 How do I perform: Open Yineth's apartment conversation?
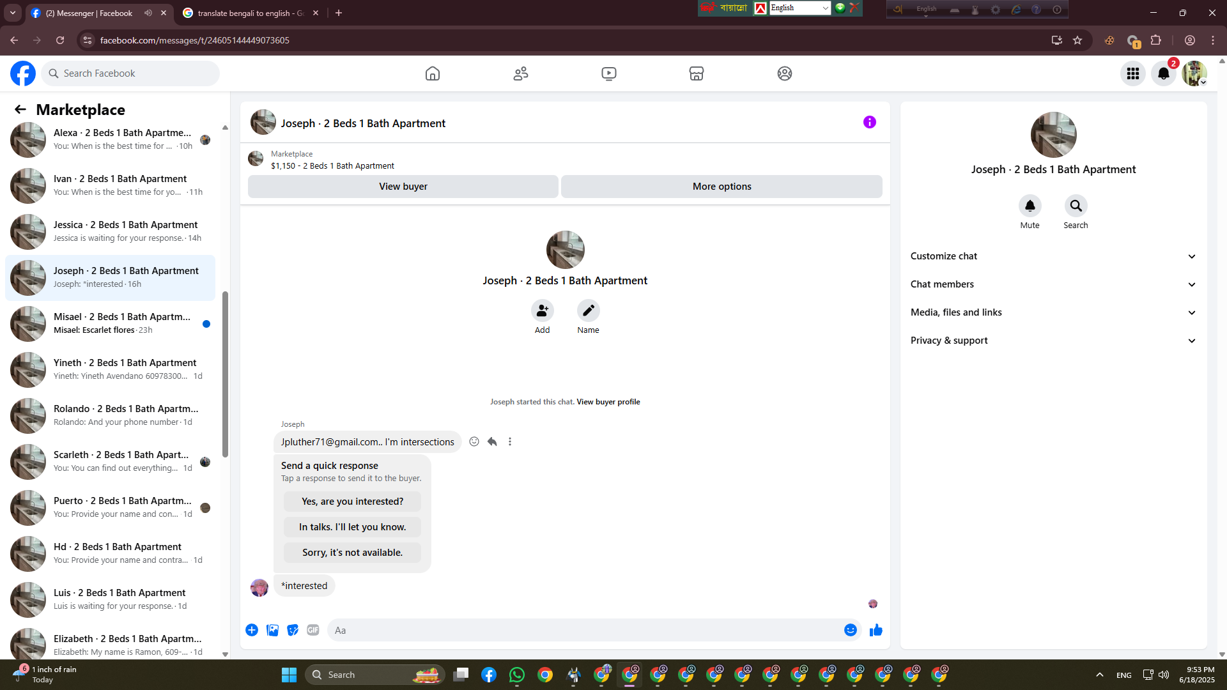coord(110,370)
